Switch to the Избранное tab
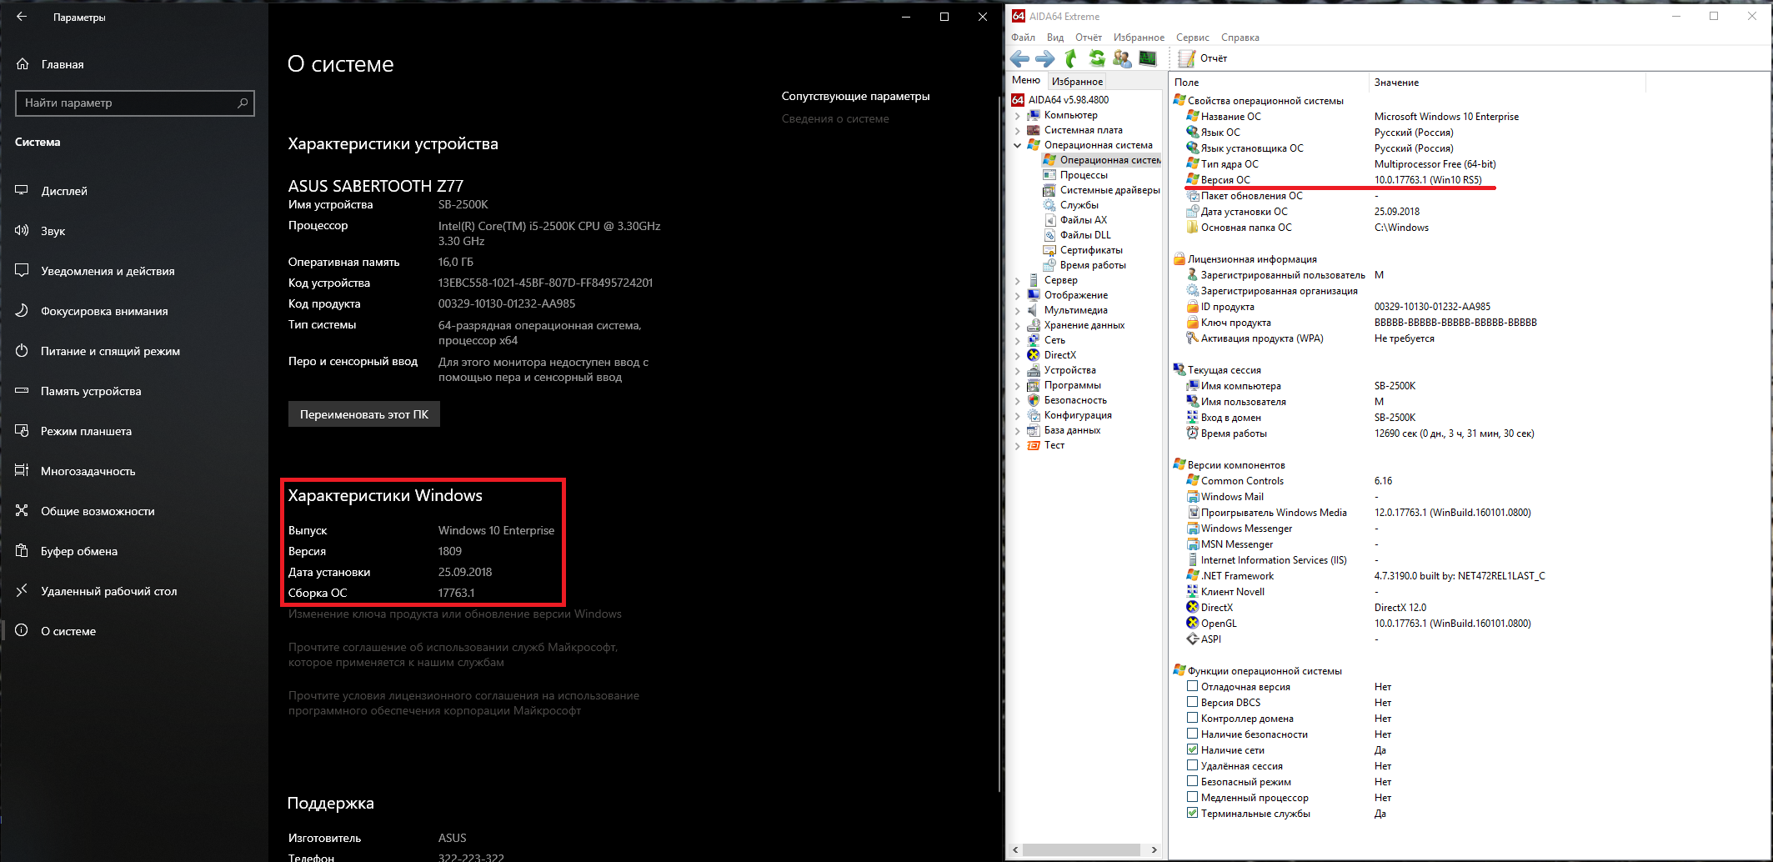This screenshot has width=1773, height=862. click(x=1077, y=81)
